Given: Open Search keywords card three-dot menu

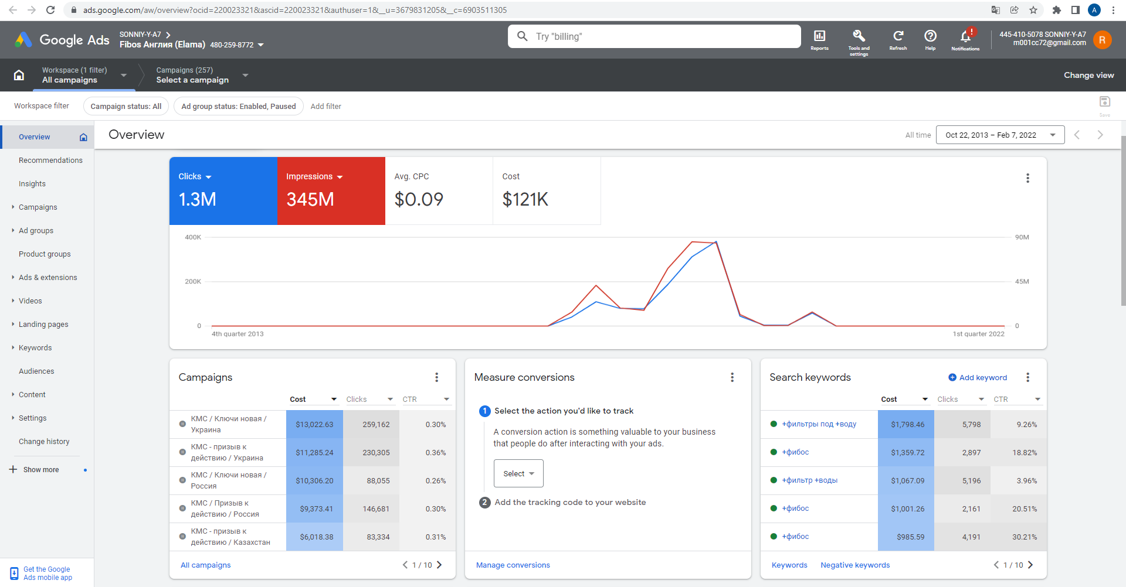Looking at the screenshot, I should click(1027, 377).
